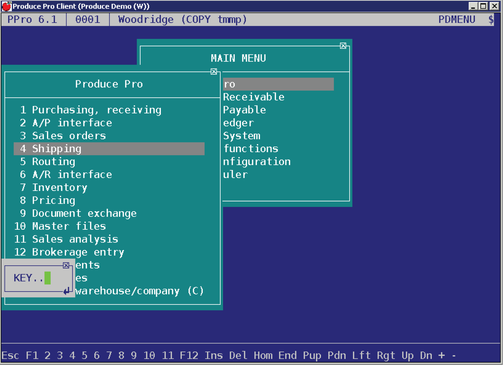Click the enter arrow in KEY box

67,291
